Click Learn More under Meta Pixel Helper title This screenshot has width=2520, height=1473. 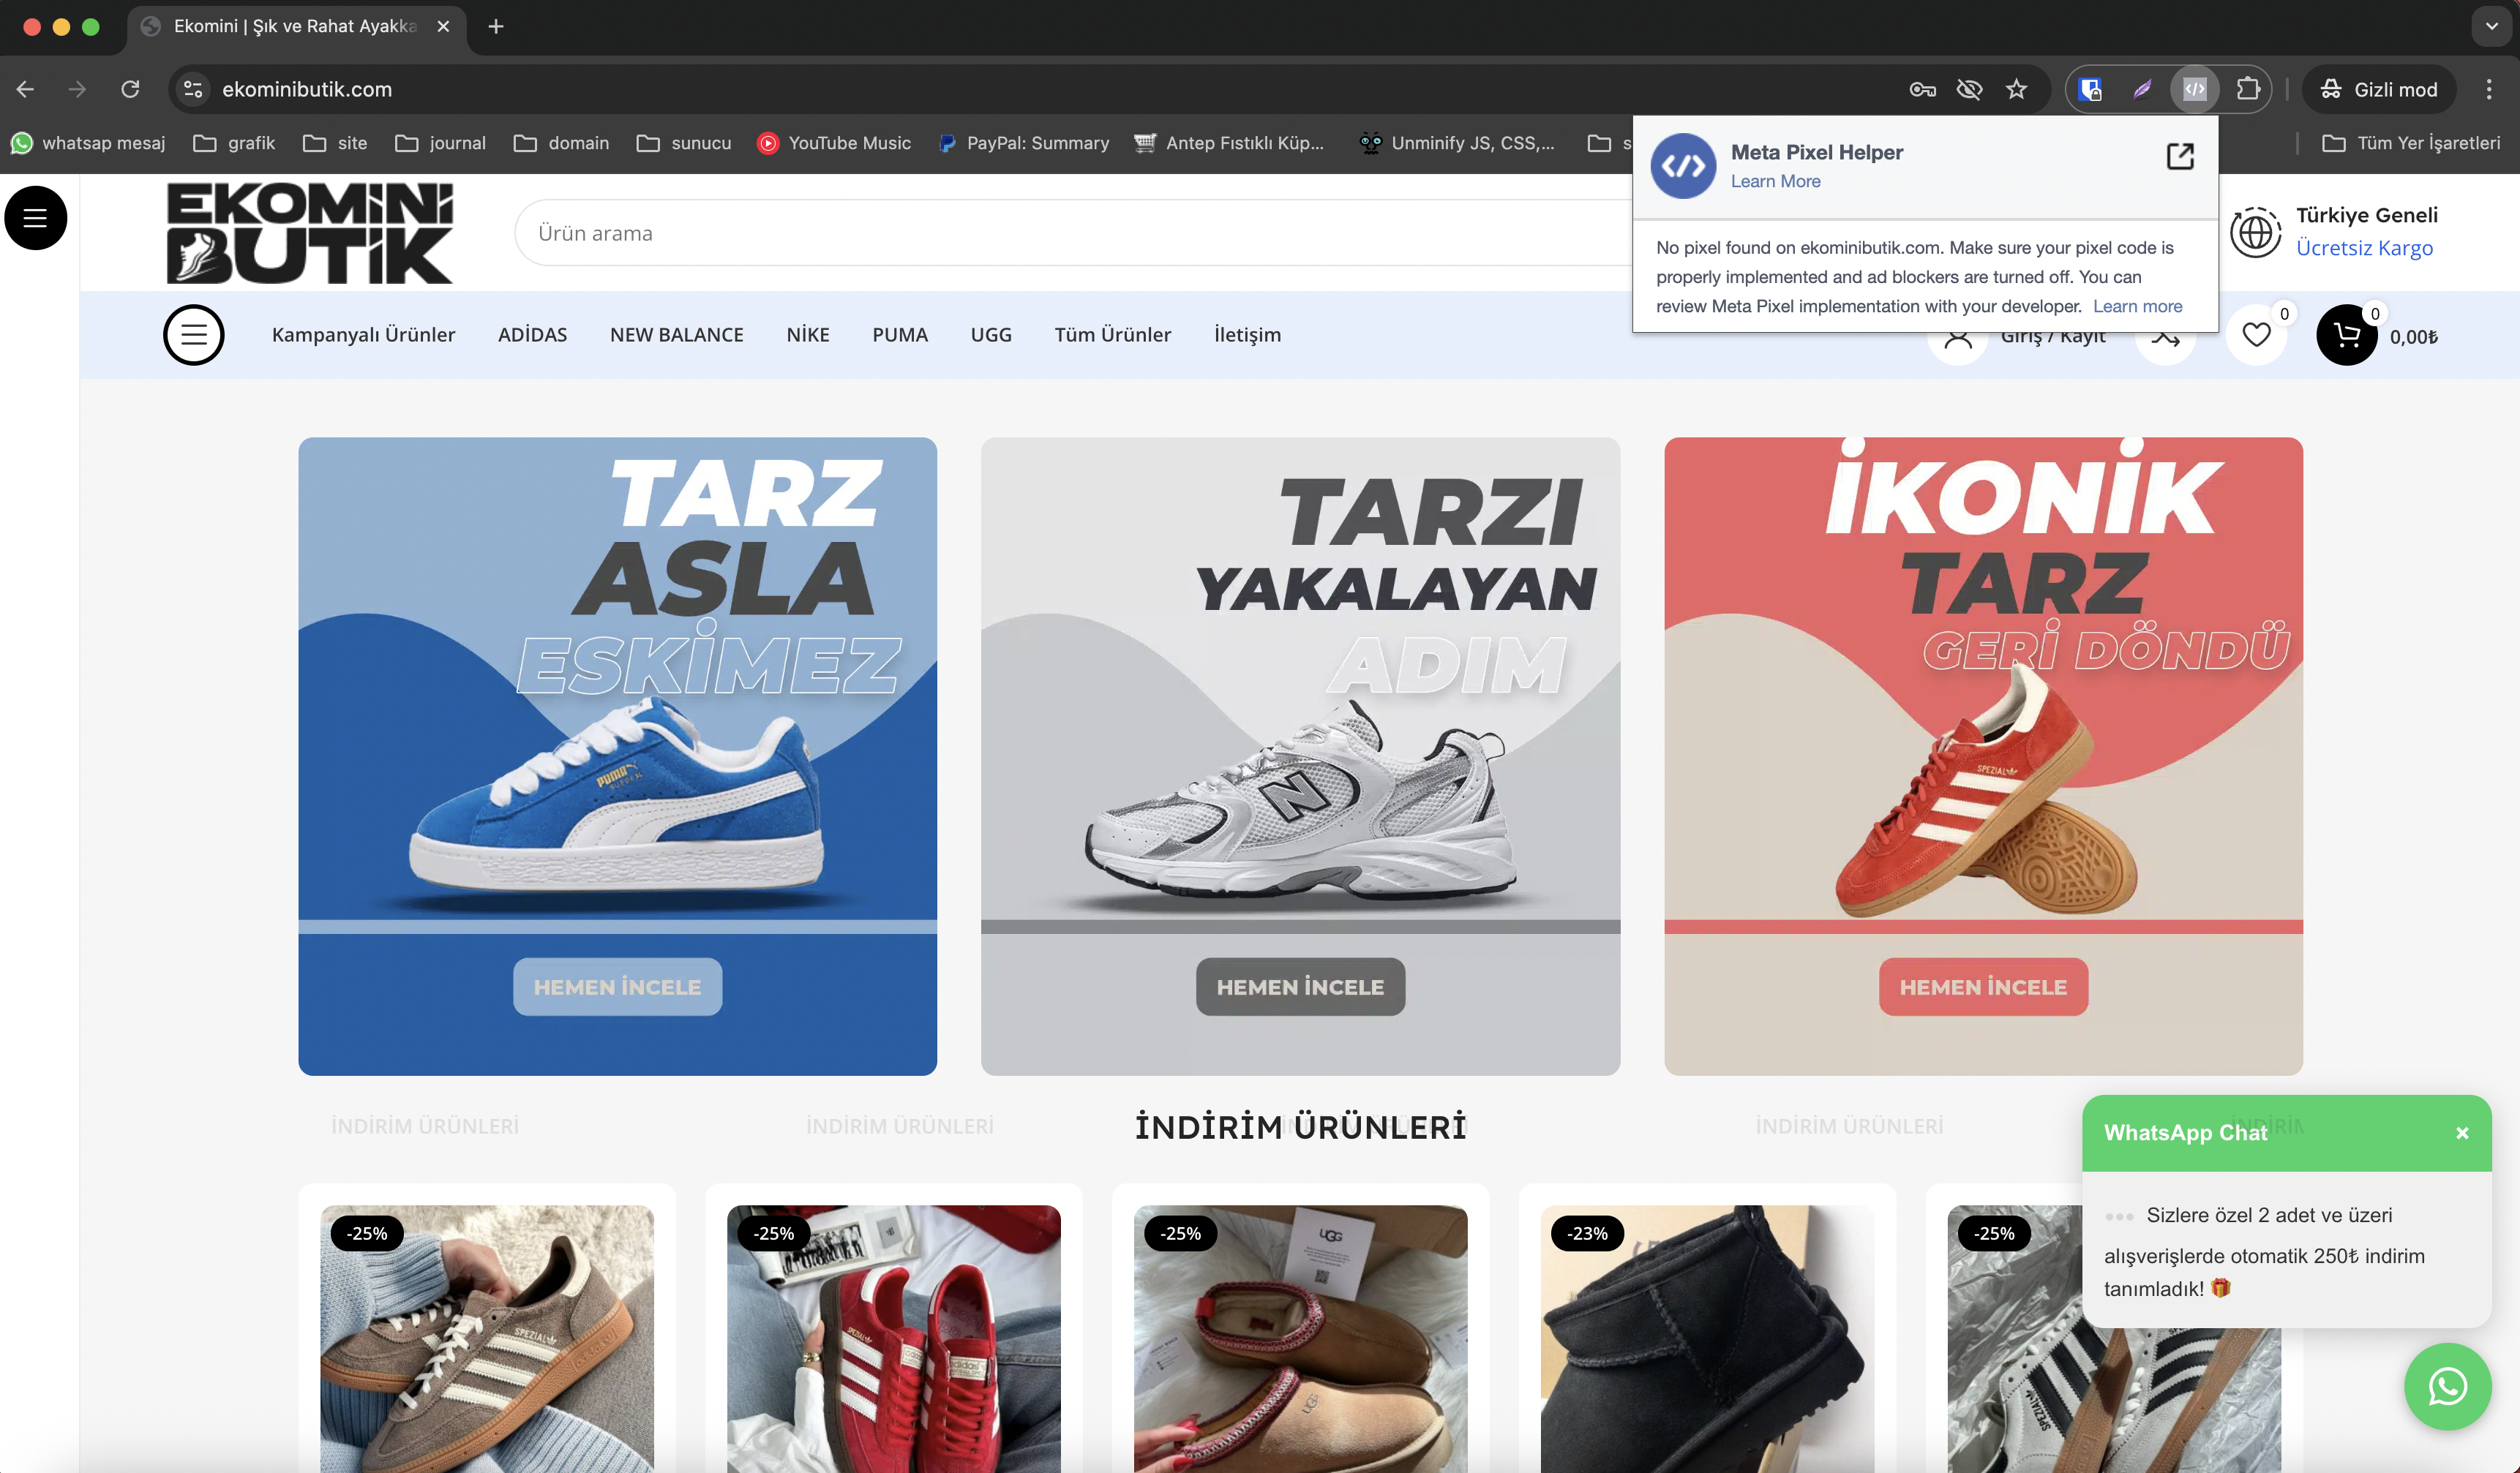click(x=1775, y=181)
